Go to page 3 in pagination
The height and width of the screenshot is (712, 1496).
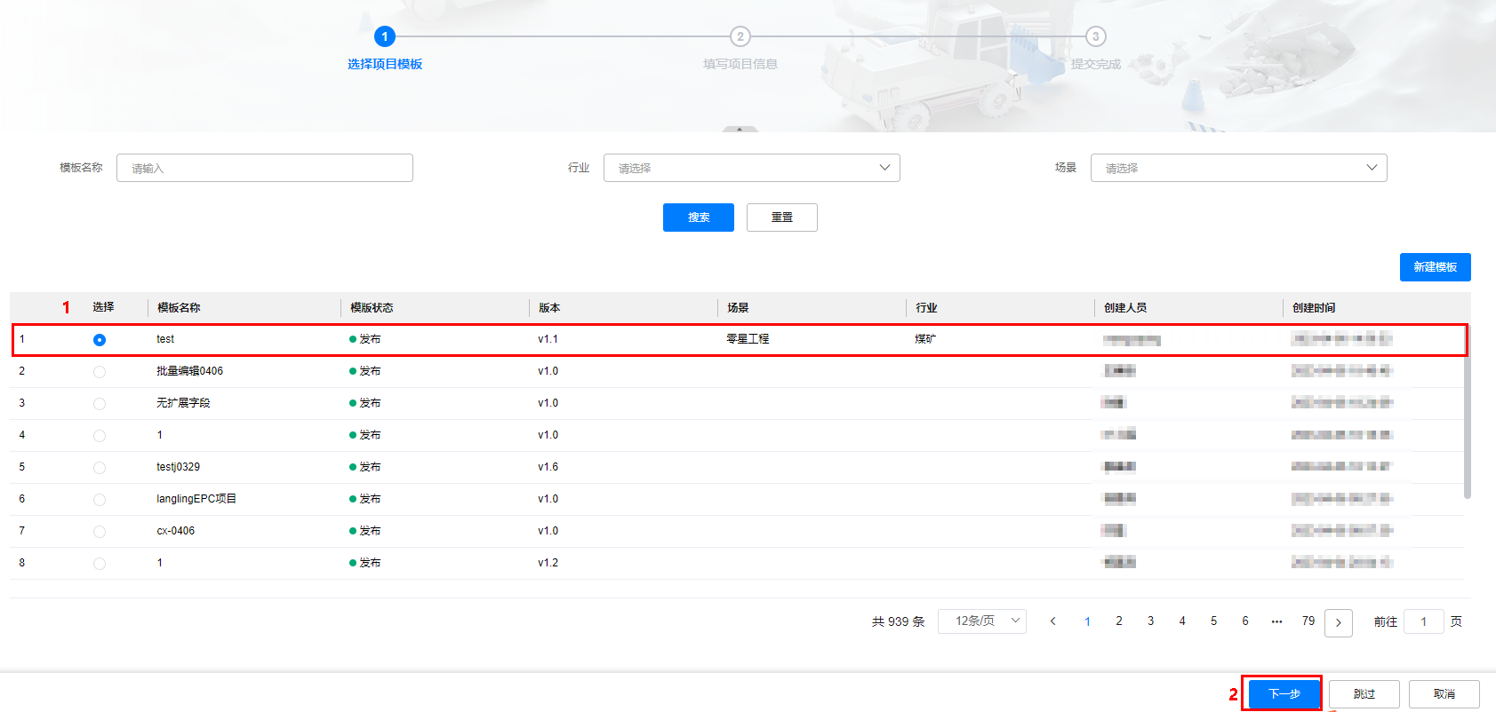point(1150,621)
